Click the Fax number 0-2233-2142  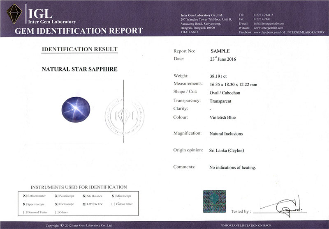coord(262,19)
